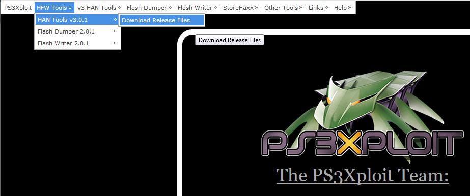
Task: Select HAN Tools v3.0.1 submenu entry
Action: click(x=77, y=20)
